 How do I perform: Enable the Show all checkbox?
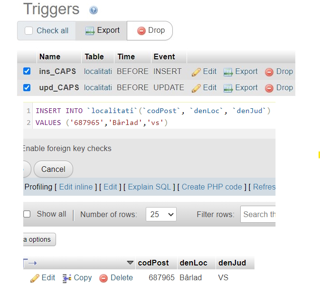tap(28, 214)
